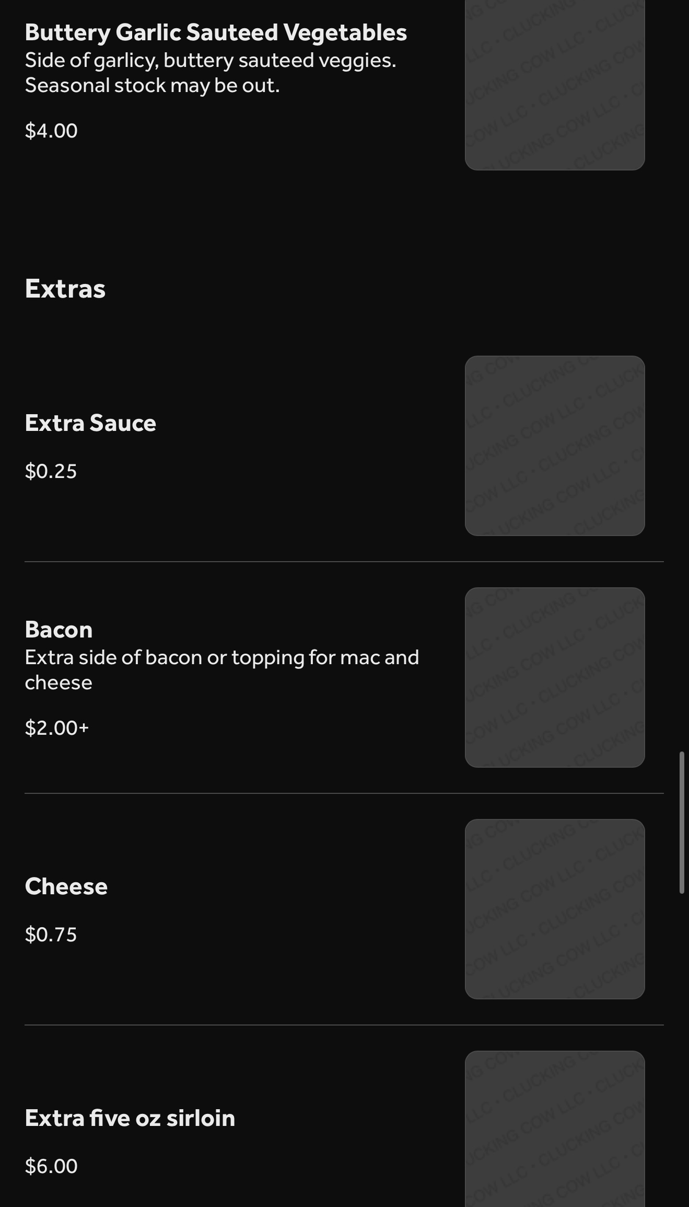Click the Extras section heading
The width and height of the screenshot is (689, 1207).
pos(65,289)
